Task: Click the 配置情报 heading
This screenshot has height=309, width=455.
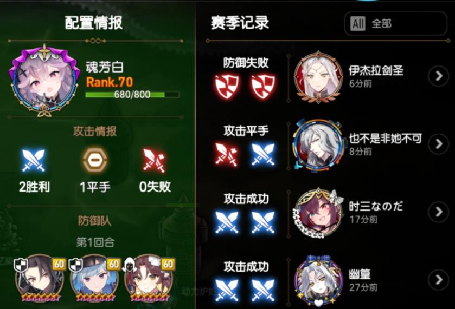Action: click(x=94, y=23)
